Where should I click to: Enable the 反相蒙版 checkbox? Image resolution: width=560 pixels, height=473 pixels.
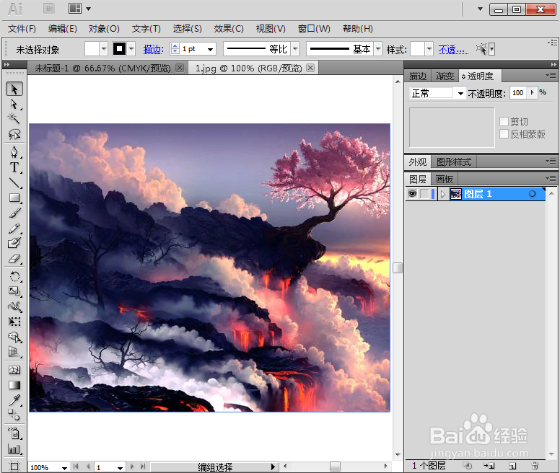pos(504,134)
